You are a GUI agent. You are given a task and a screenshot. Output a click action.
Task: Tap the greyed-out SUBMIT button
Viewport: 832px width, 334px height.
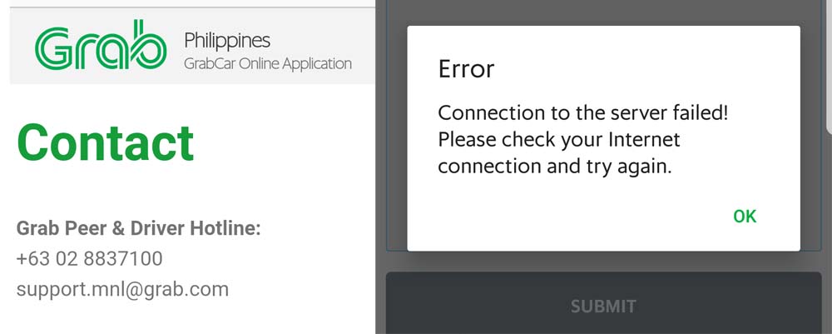tap(603, 306)
